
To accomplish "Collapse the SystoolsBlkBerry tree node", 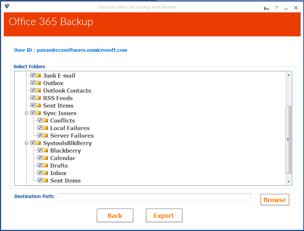I will 26,143.
